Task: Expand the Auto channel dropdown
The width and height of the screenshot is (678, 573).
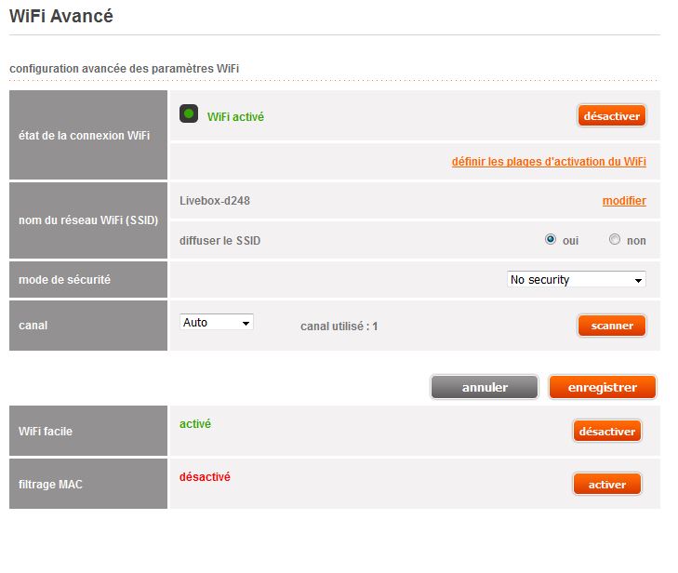Action: tap(216, 323)
